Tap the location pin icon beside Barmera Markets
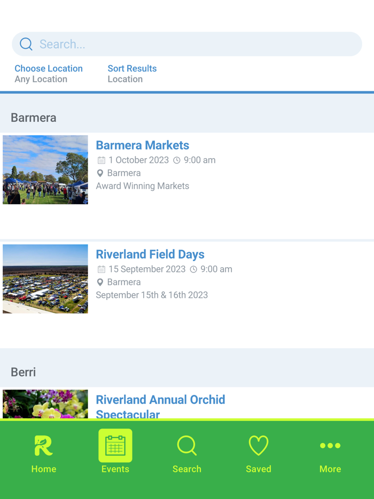Image resolution: width=374 pixels, height=499 pixels. coord(100,173)
